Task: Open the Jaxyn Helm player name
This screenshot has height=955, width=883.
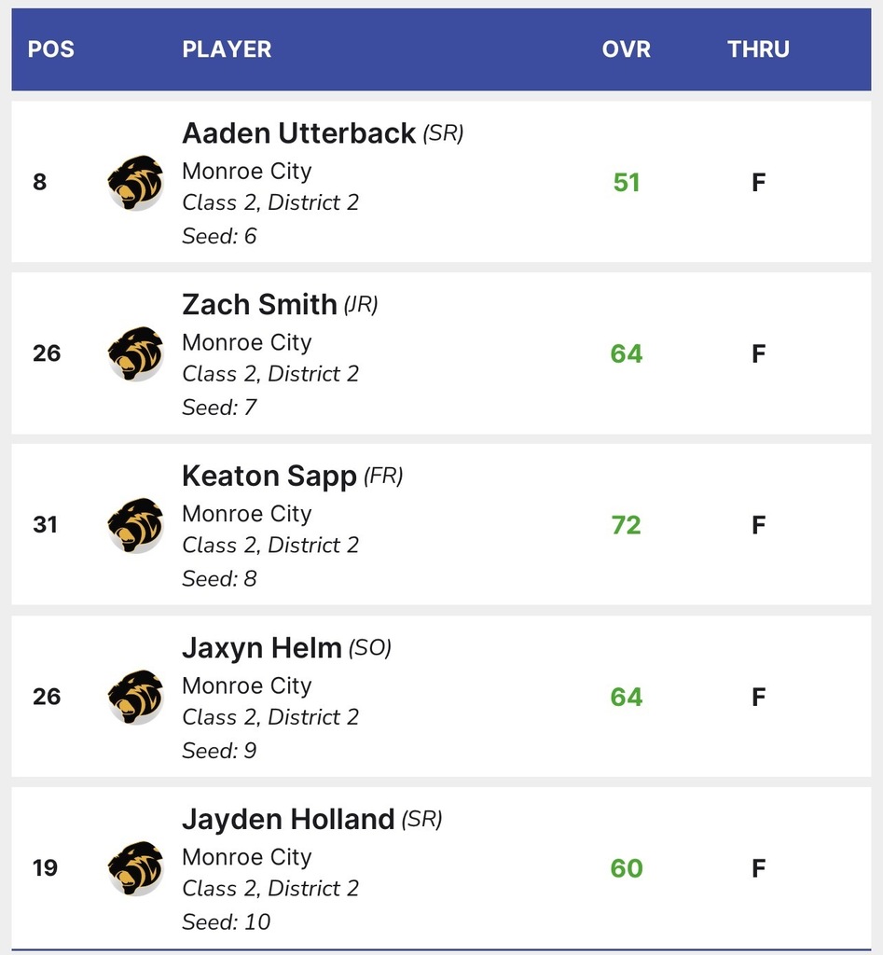Action: 262,648
